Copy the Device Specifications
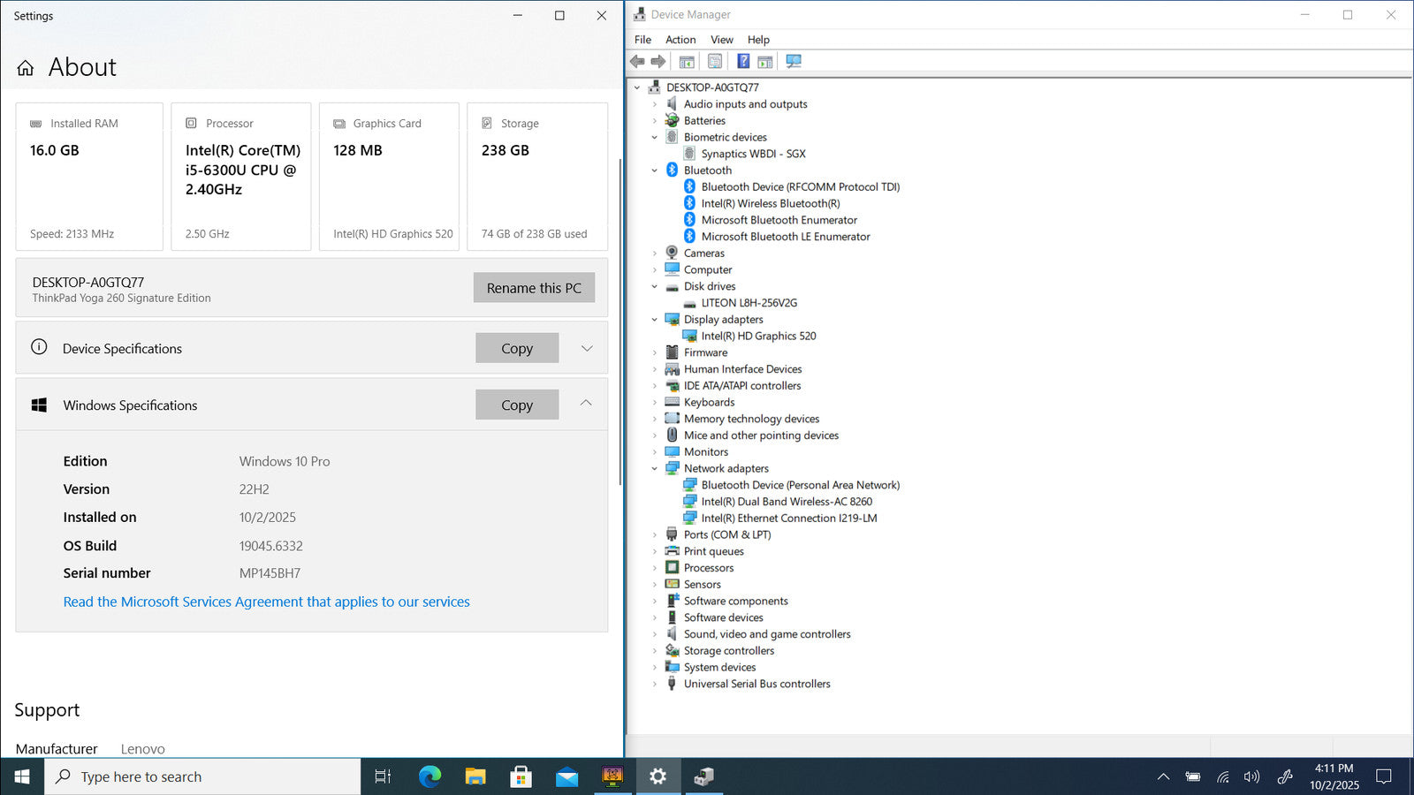The height and width of the screenshot is (795, 1414). (517, 348)
